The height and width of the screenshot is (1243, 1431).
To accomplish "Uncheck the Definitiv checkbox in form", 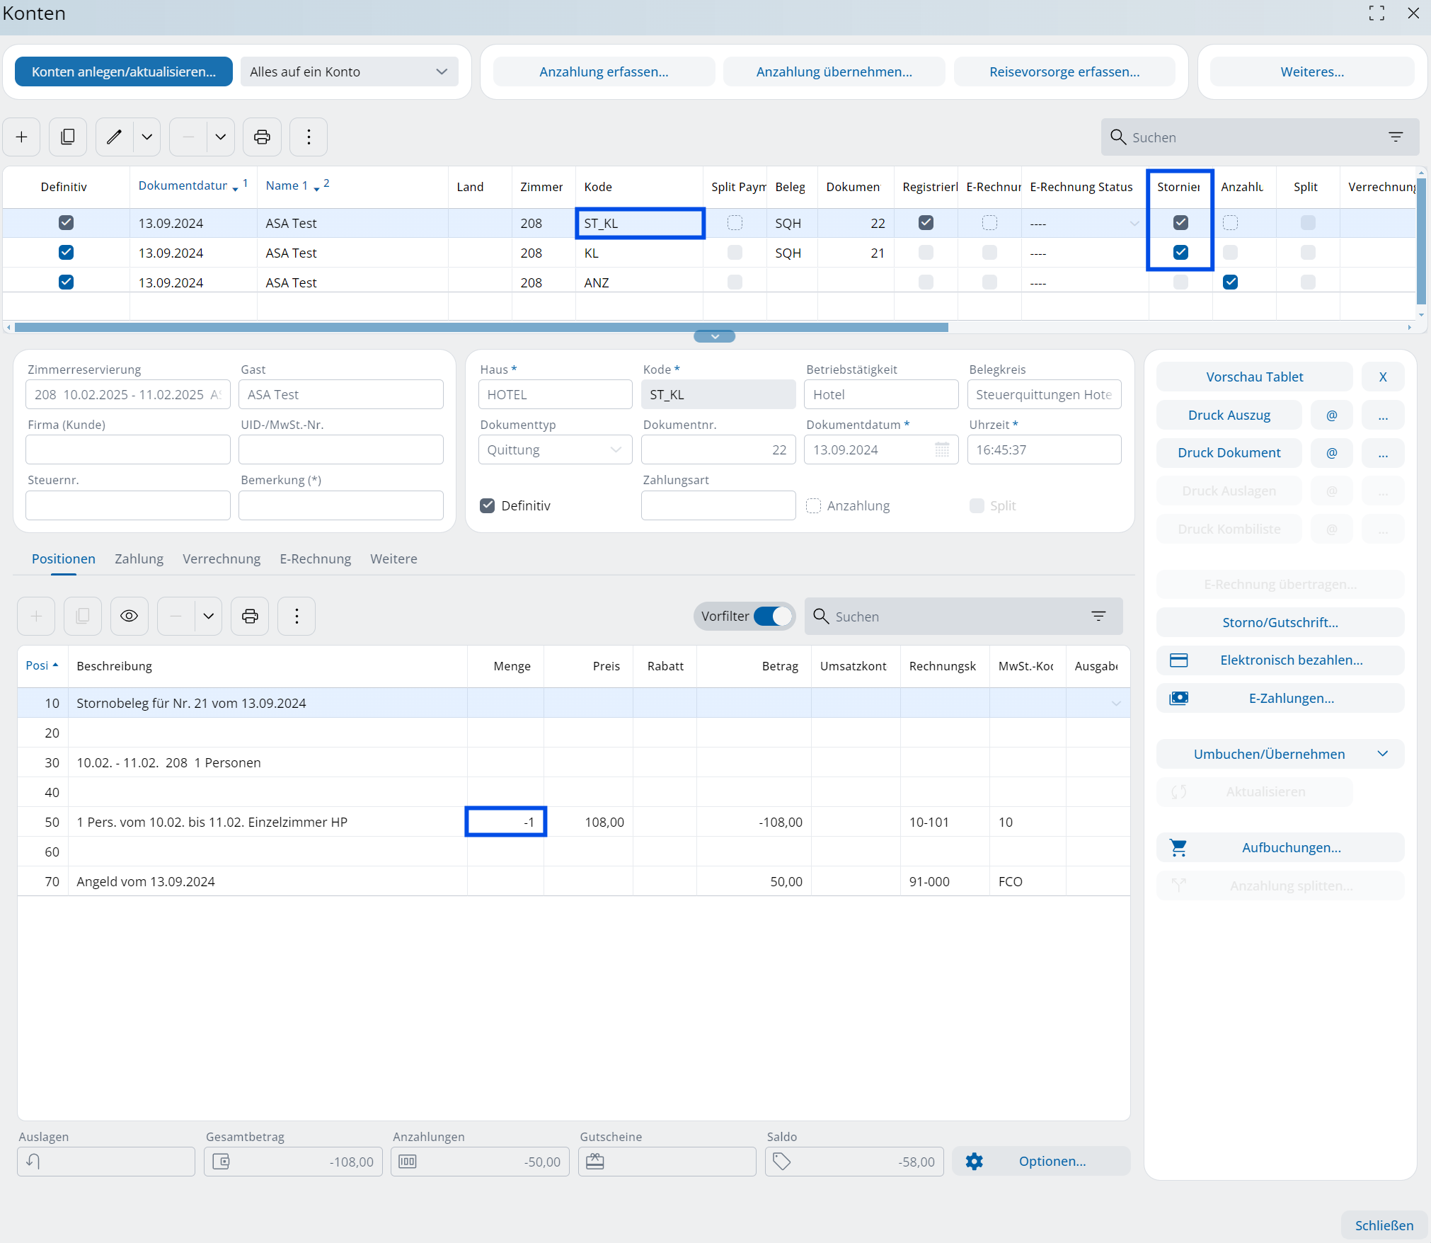I will point(488,505).
